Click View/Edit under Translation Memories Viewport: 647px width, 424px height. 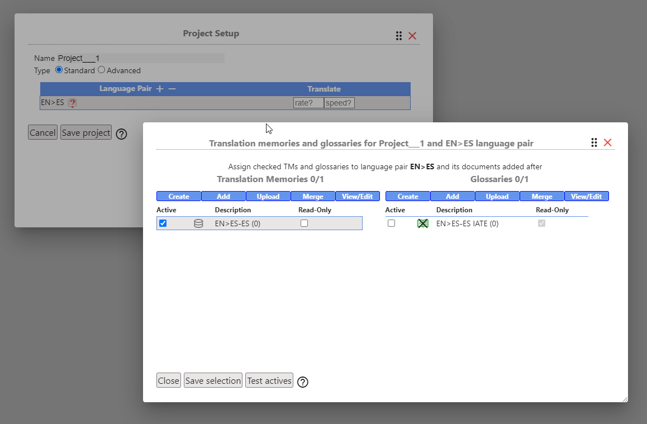pyautogui.click(x=358, y=196)
